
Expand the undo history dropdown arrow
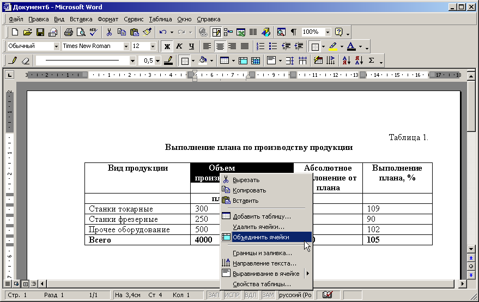(172, 32)
